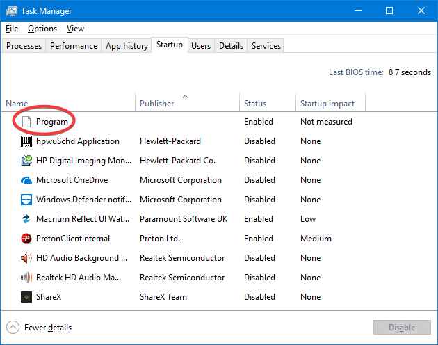Click the Realtek HD Audio Manager icon

coord(26,278)
